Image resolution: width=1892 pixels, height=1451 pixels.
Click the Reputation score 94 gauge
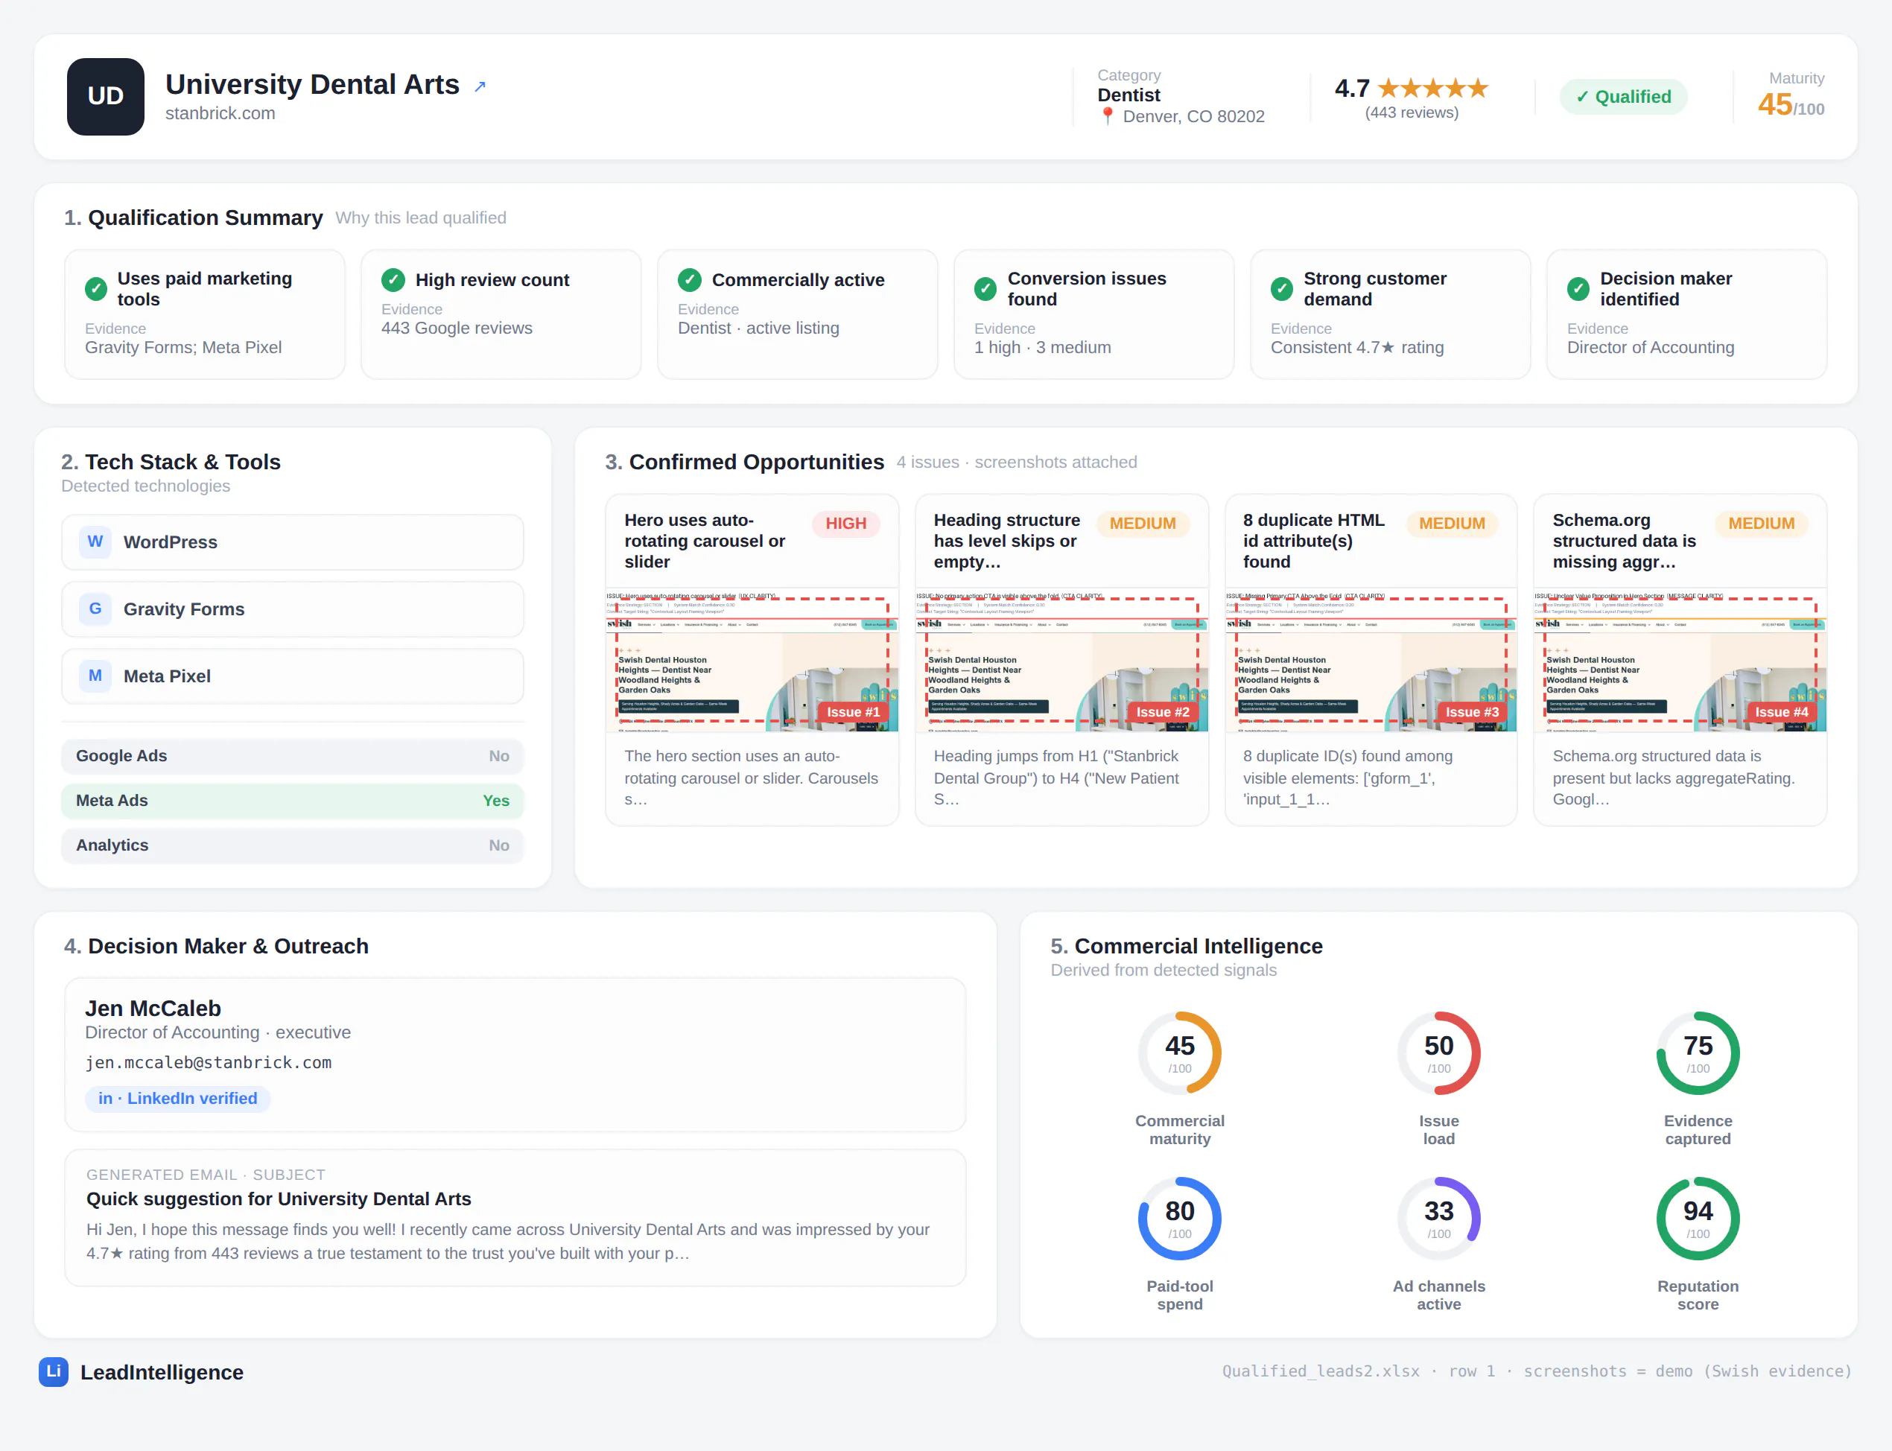point(1698,1218)
